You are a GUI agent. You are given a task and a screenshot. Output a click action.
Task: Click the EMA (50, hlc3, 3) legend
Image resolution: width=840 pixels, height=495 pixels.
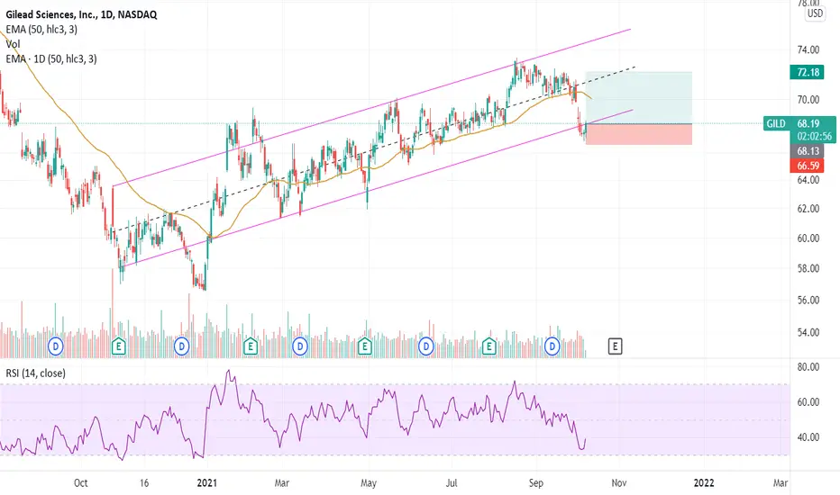point(41,30)
